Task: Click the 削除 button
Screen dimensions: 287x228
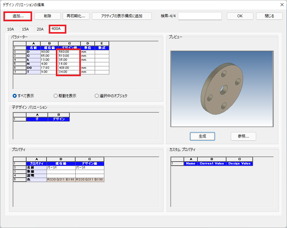Action: [47, 16]
